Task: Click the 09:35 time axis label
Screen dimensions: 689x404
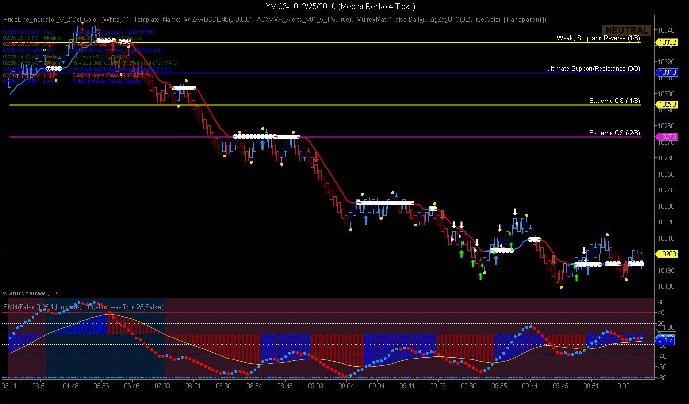Action: (500, 385)
